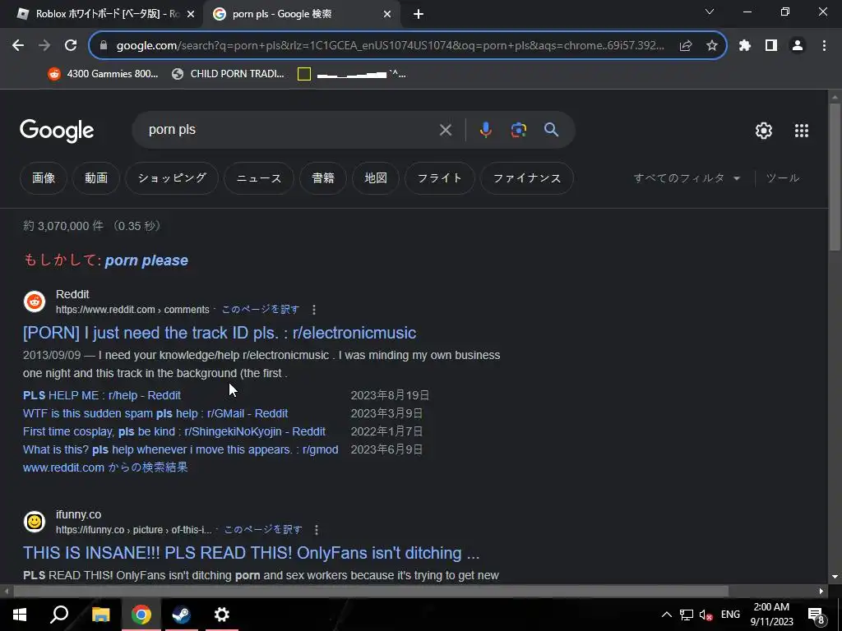Image resolution: width=842 pixels, height=631 pixels.
Task: Select the 画像 filter chip
Action: [x=44, y=178]
